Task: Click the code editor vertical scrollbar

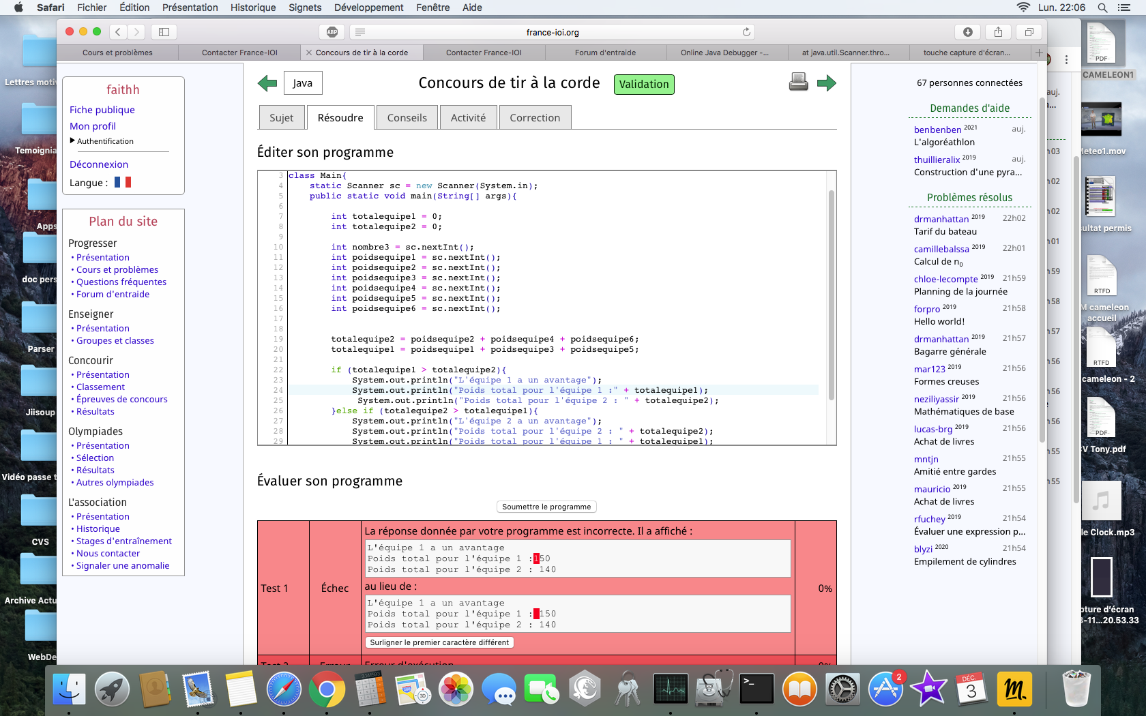Action: click(831, 293)
